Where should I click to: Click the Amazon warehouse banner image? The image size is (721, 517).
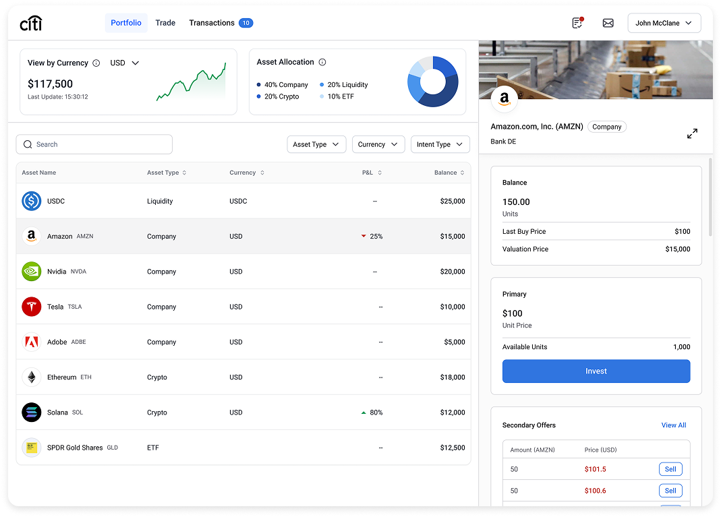click(x=596, y=69)
